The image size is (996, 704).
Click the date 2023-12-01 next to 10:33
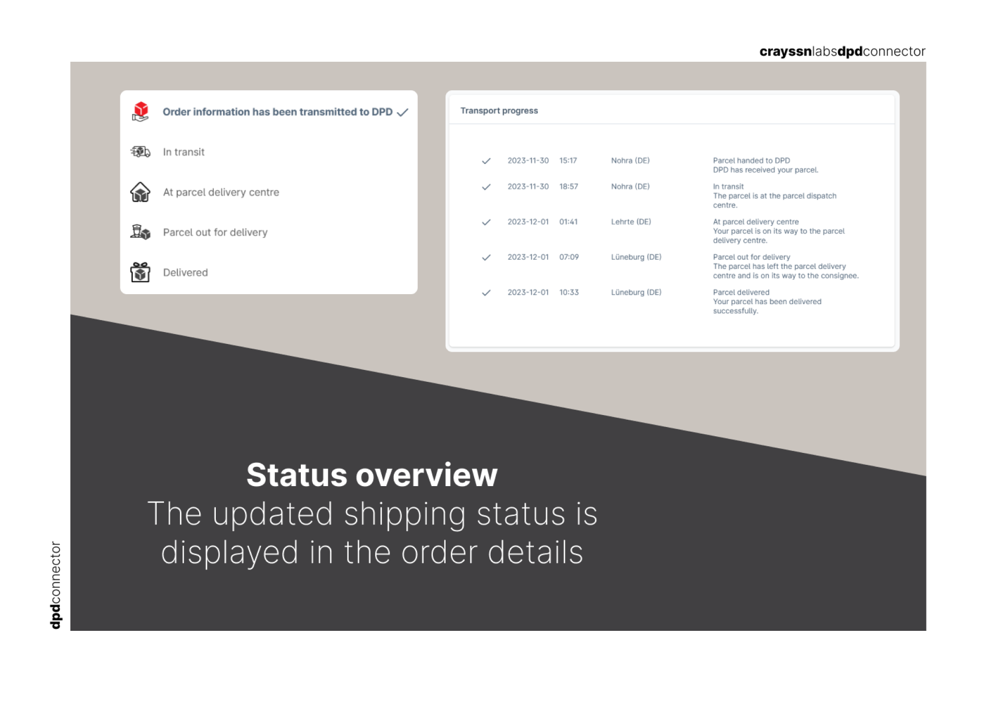[528, 292]
